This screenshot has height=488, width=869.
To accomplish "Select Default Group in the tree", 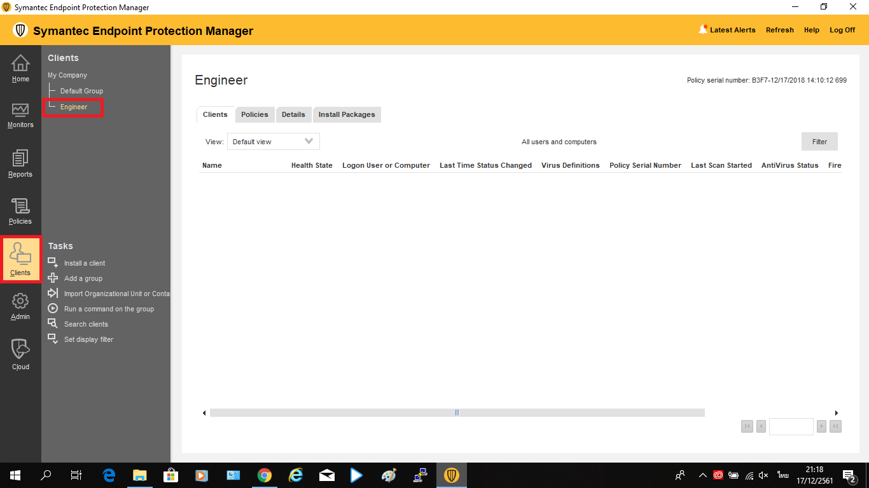I will (81, 91).
